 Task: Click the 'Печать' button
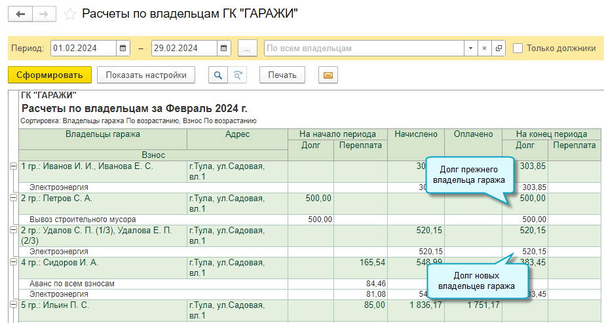click(x=282, y=75)
